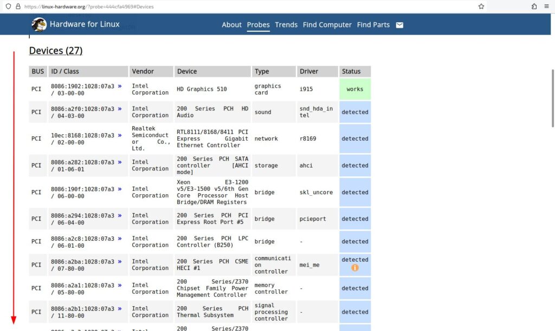Select the RTL8111/8168/8411 Ethernet Controller cell
The height and width of the screenshot is (331, 555).
coord(212,138)
